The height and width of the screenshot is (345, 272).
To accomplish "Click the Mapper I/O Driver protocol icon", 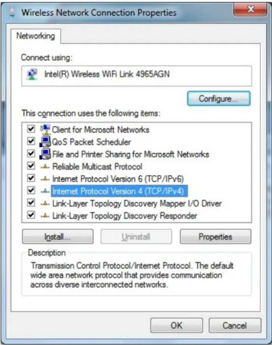I will click(x=45, y=204).
